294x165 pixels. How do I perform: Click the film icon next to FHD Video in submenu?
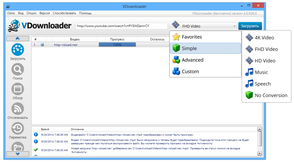point(249,49)
